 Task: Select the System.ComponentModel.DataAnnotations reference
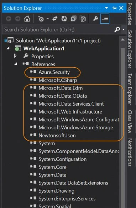pyautogui.click(x=79, y=151)
